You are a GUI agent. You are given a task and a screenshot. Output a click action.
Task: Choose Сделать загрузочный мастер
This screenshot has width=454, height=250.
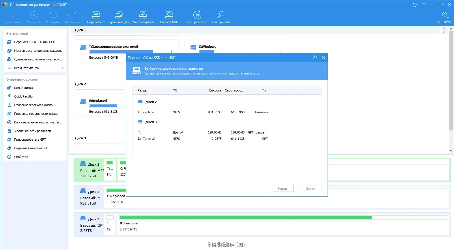point(35,59)
